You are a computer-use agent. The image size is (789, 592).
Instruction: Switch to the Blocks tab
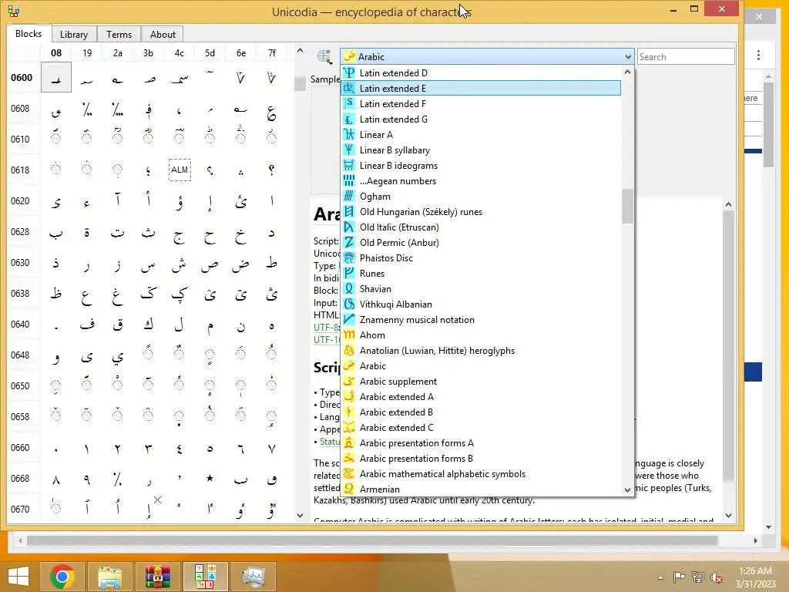point(29,34)
